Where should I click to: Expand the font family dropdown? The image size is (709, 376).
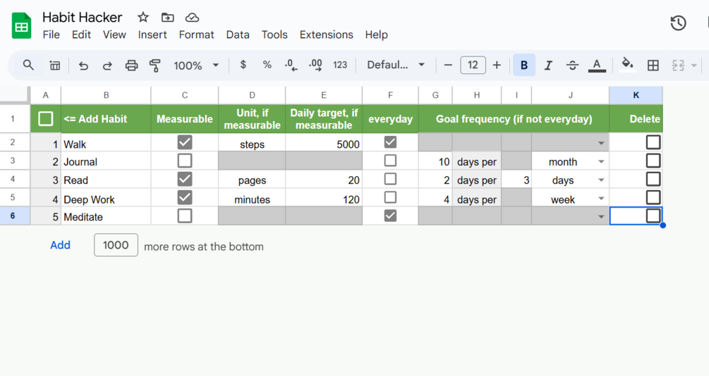(395, 65)
